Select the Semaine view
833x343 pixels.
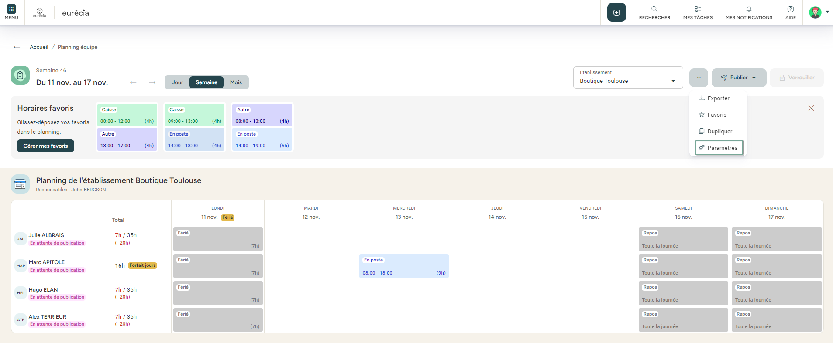(x=206, y=82)
